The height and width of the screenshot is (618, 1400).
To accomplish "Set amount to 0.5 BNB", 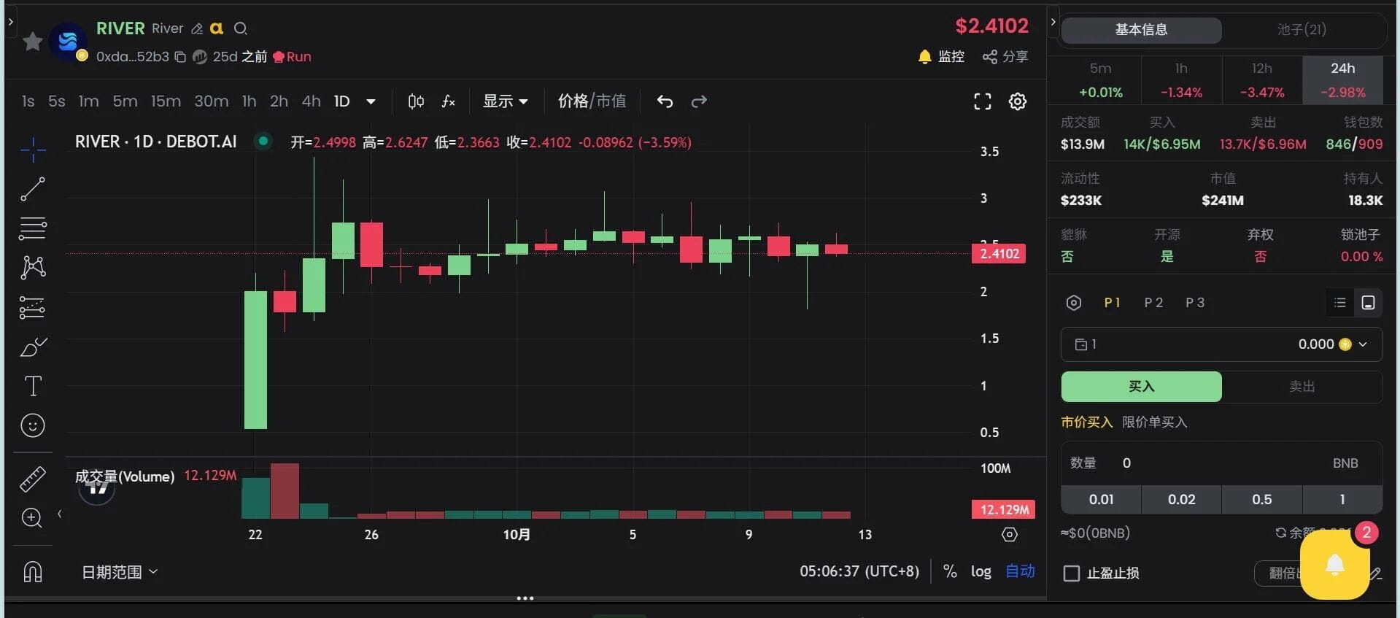I will pos(1262,500).
